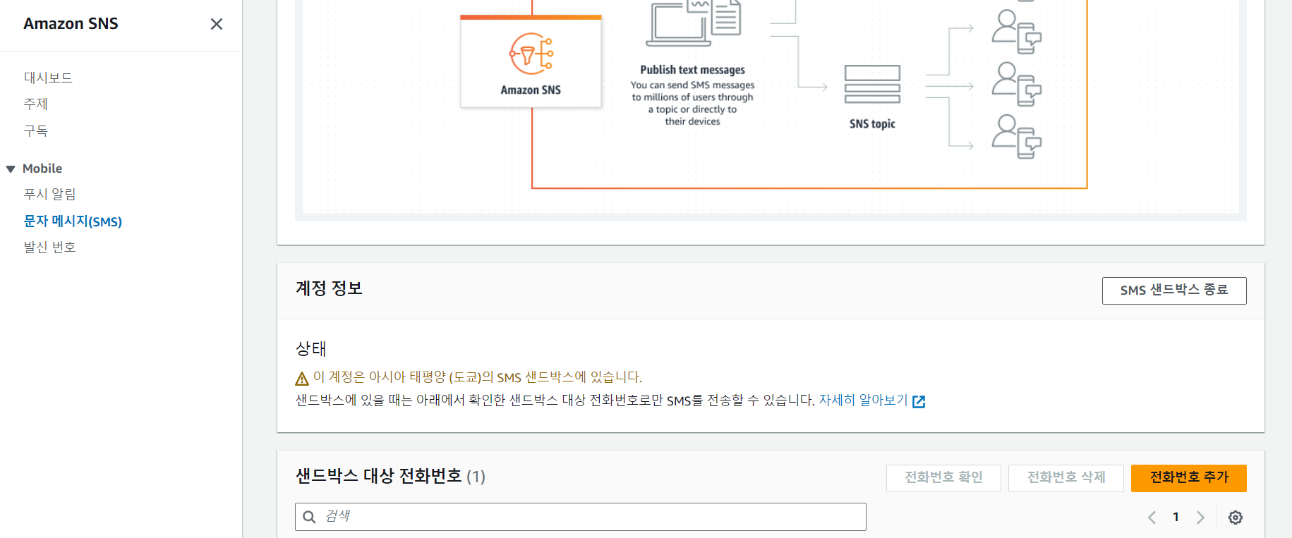Click the 상태 label
This screenshot has width=1292, height=538.
coord(310,348)
